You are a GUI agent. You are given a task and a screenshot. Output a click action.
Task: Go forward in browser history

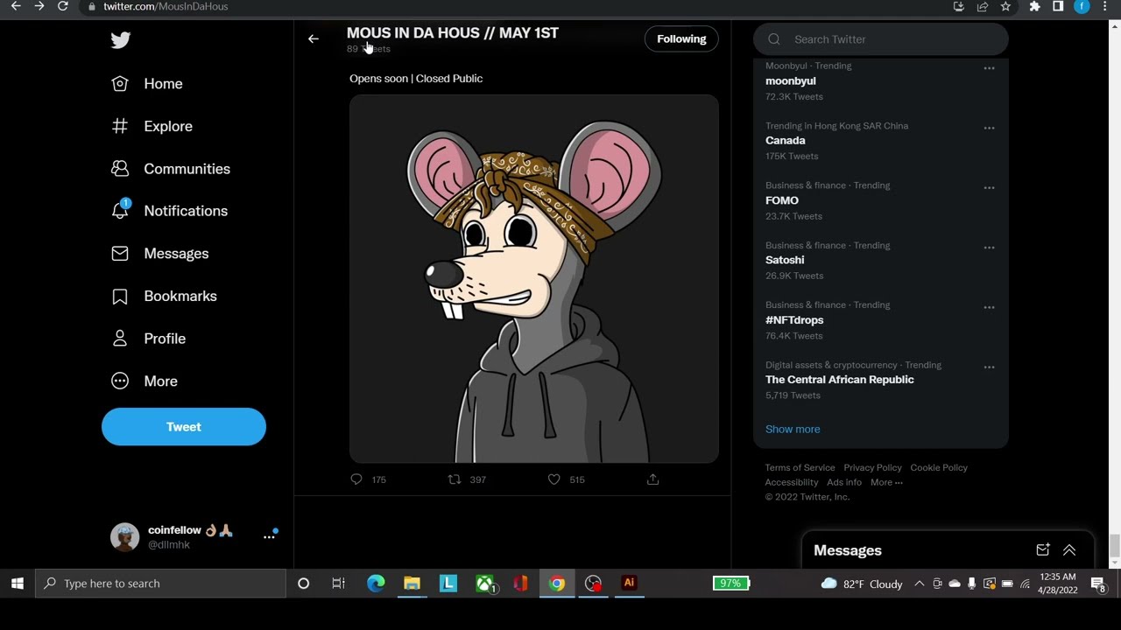click(39, 6)
